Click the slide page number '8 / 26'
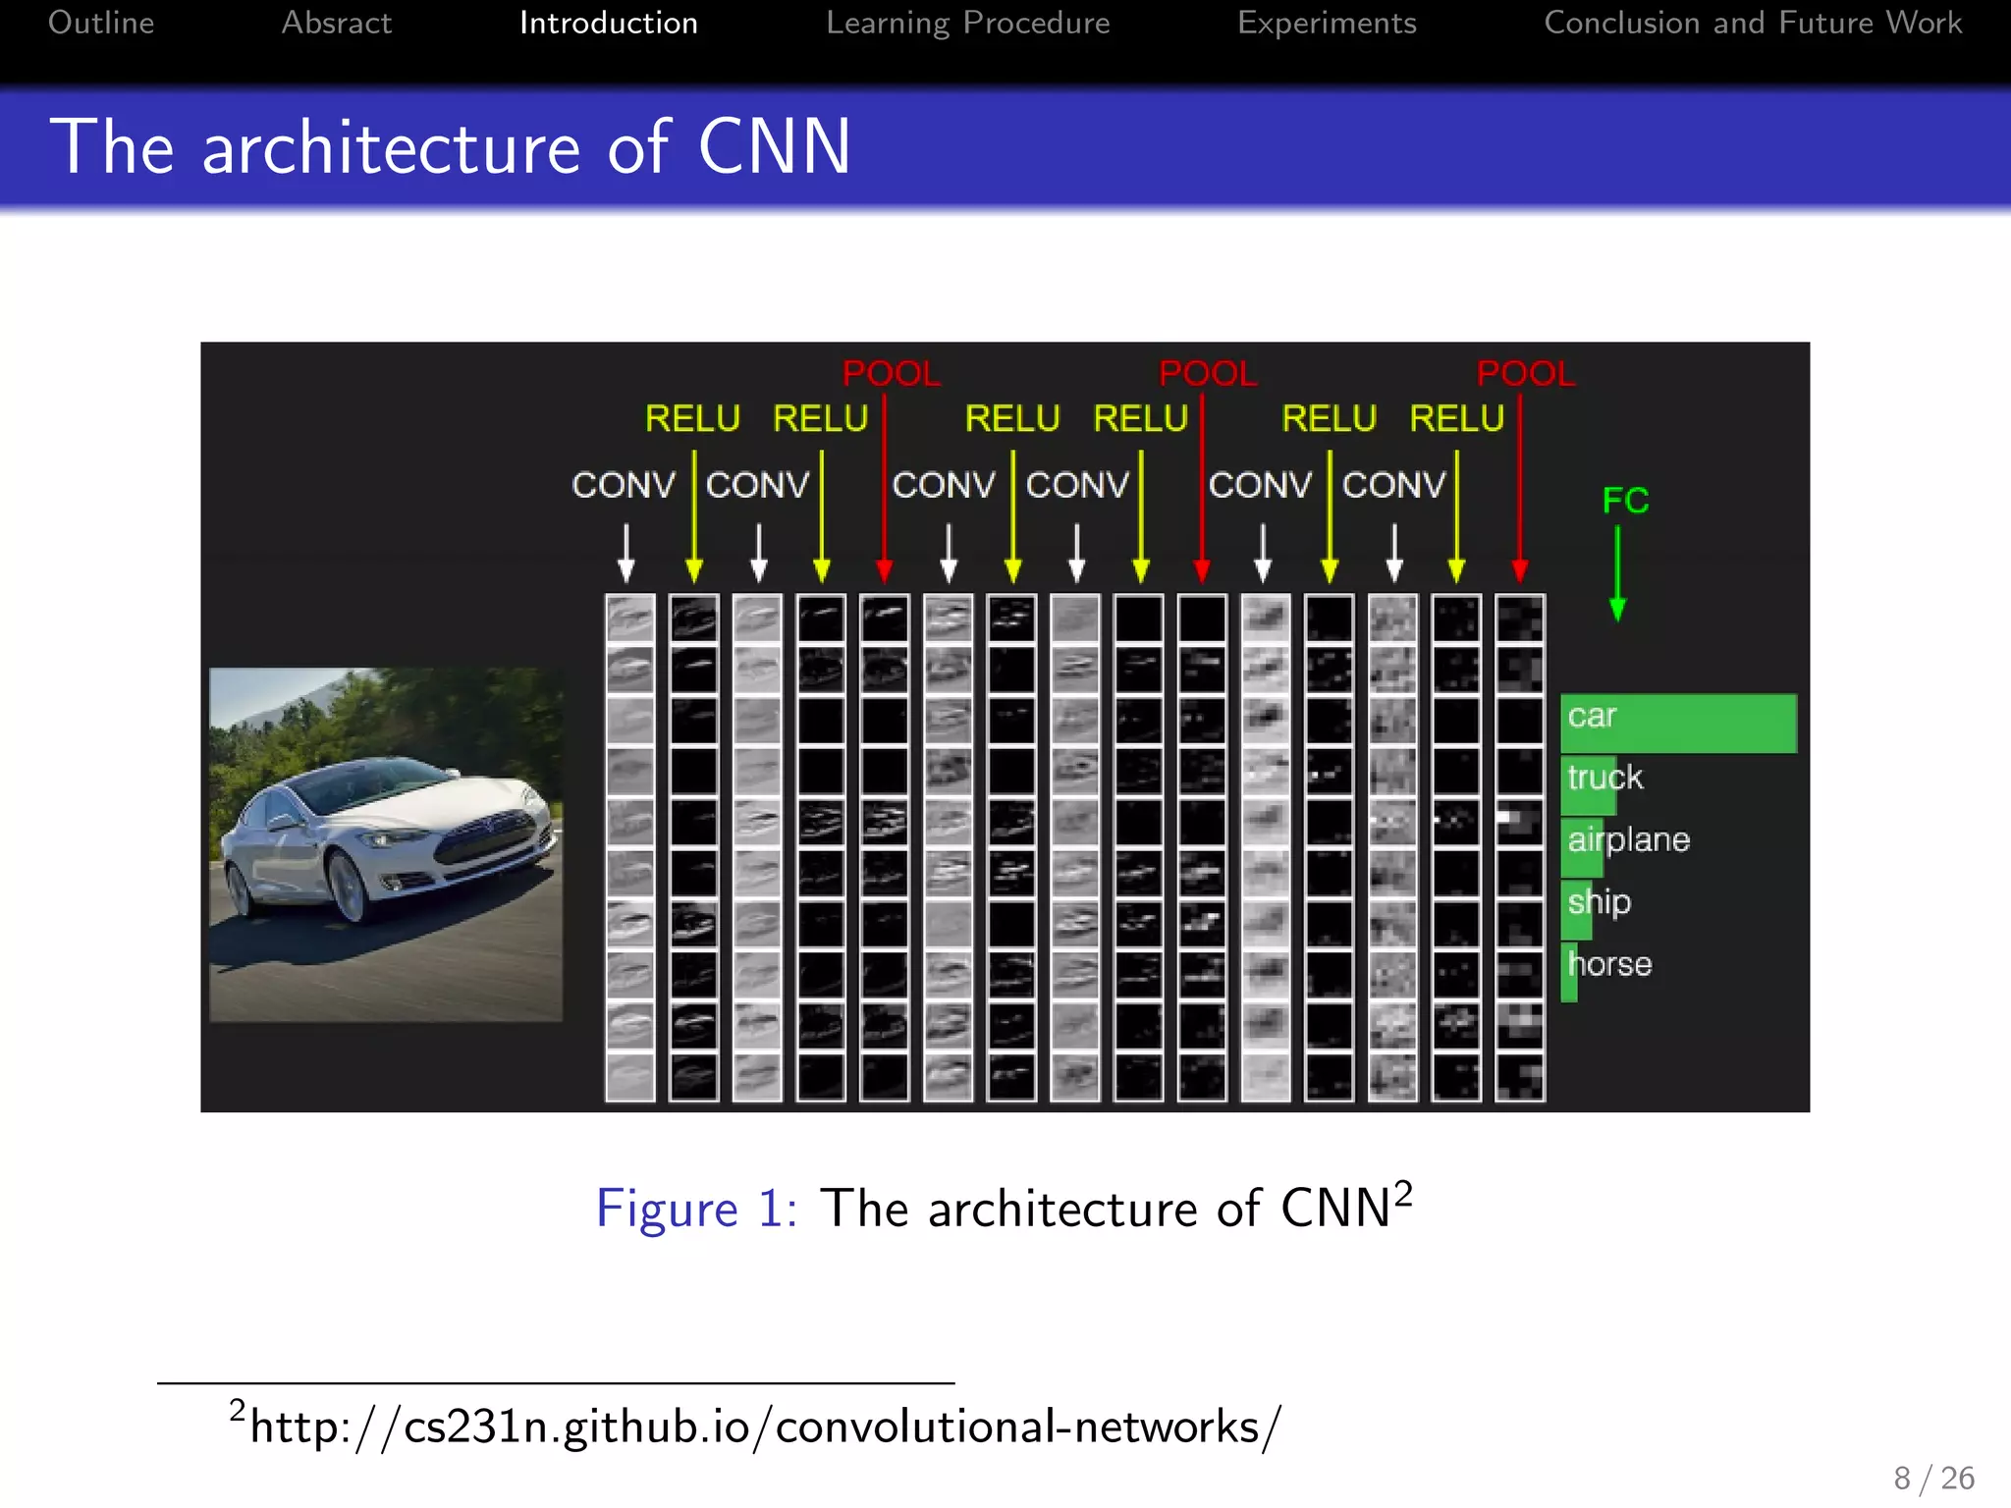Image resolution: width=2011 pixels, height=1508 pixels. click(x=1933, y=1478)
